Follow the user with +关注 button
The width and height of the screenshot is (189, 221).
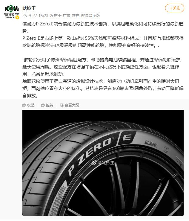[x=174, y=8]
